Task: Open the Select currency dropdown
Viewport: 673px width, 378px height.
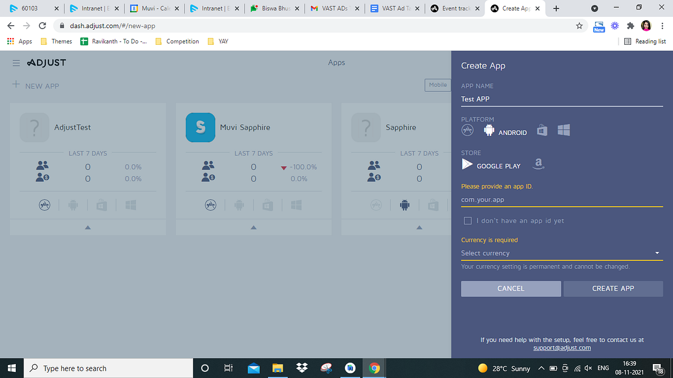Action: (x=562, y=253)
